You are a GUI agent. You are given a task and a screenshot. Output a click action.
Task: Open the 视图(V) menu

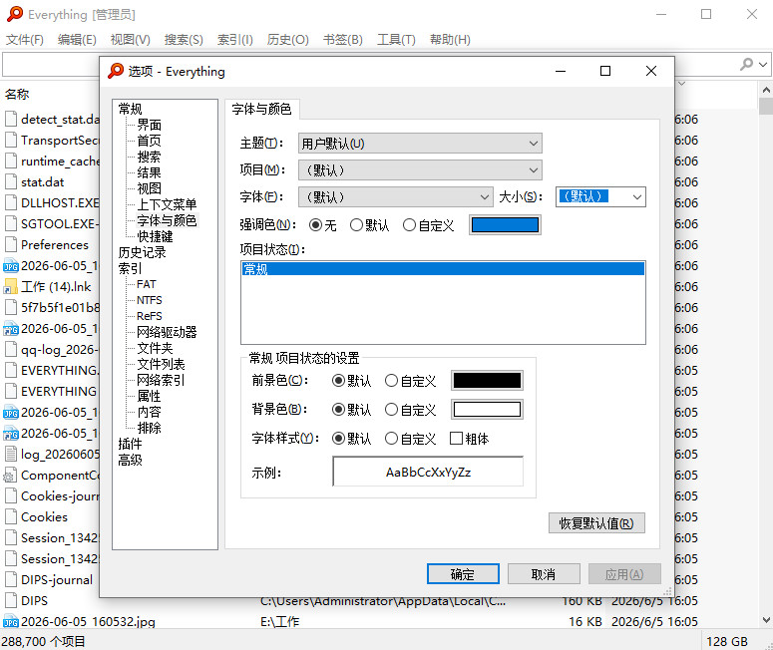[130, 40]
